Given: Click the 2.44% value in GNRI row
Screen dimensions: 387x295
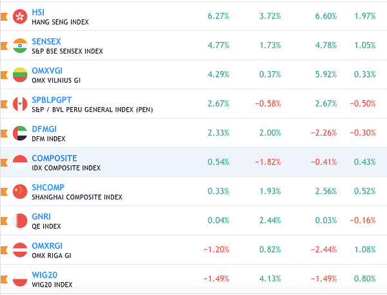Looking at the screenshot, I should (x=270, y=220).
